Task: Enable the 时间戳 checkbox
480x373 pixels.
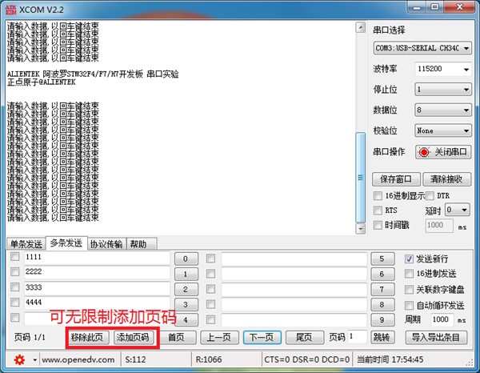Action: [x=378, y=225]
